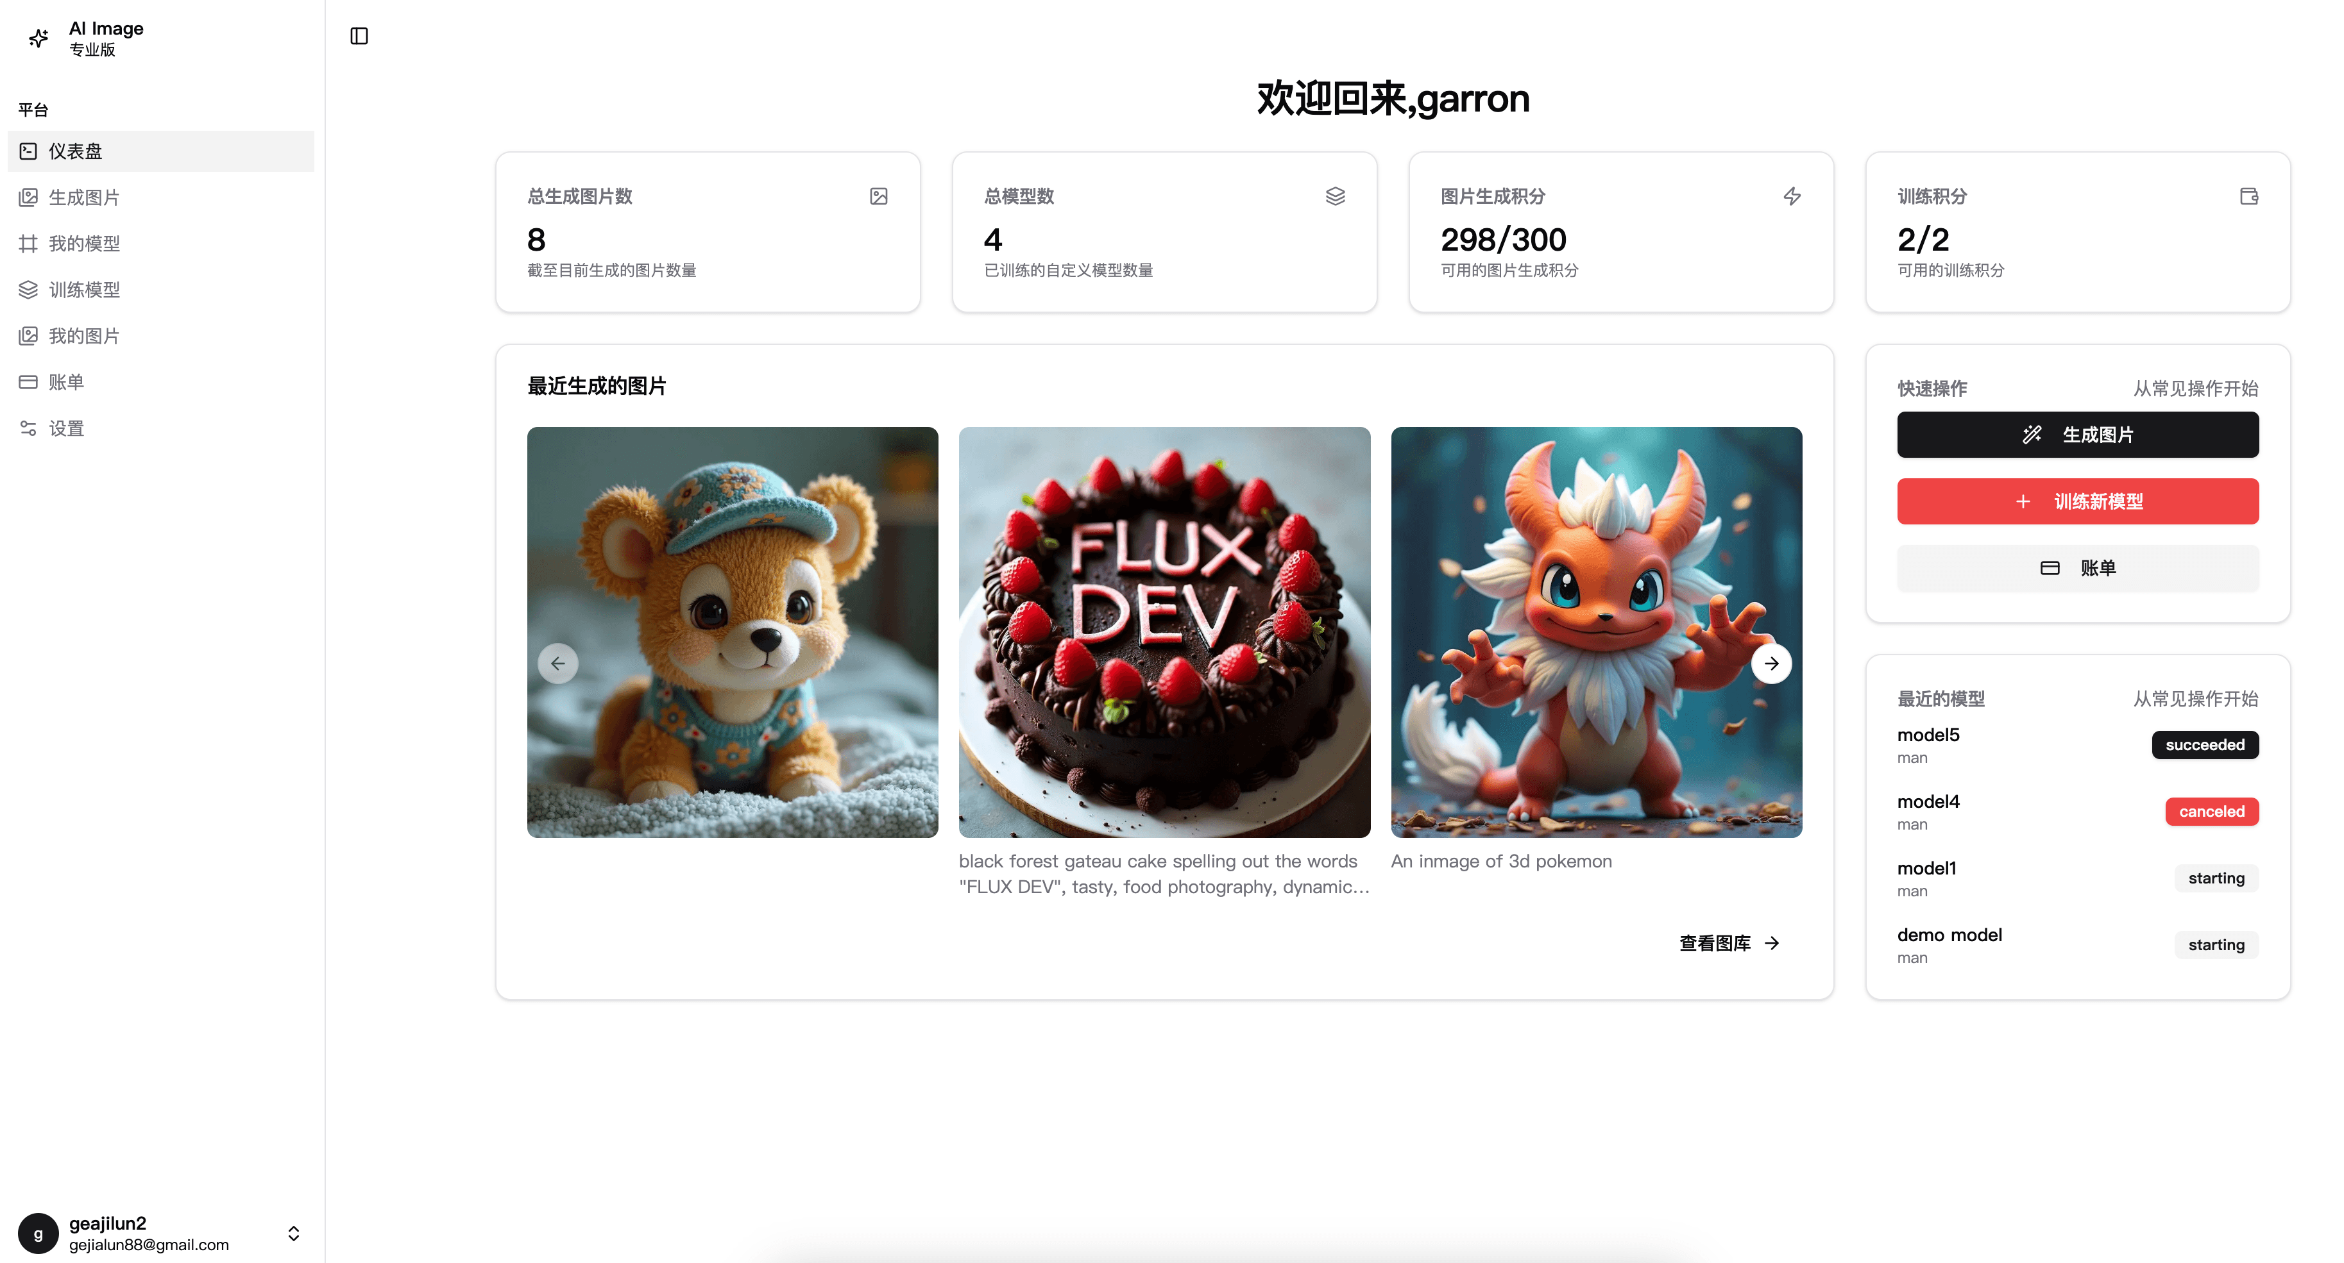Expand the account switcher chevron
Viewport: 2344px width, 1263px height.
point(293,1233)
